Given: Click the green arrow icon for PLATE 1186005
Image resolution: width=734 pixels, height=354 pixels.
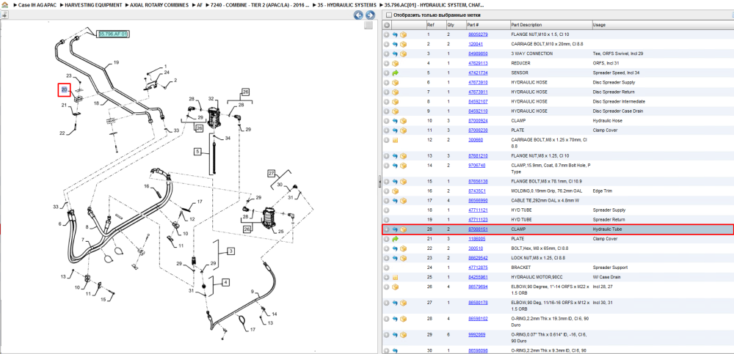Looking at the screenshot, I should pyautogui.click(x=395, y=239).
